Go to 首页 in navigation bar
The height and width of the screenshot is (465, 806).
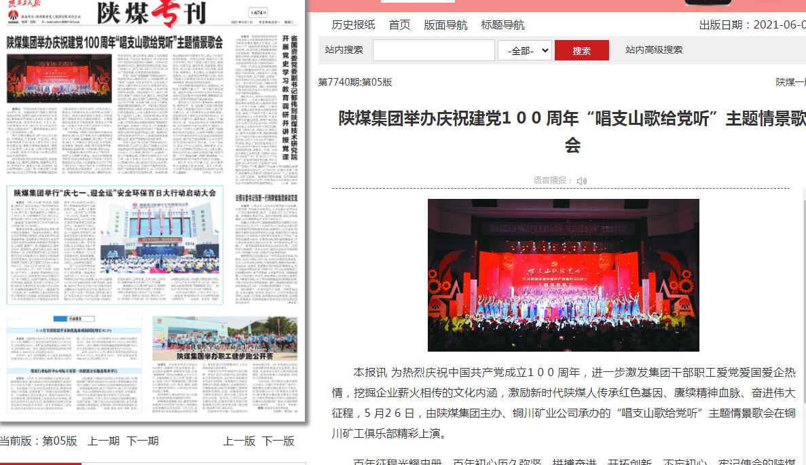tap(399, 25)
